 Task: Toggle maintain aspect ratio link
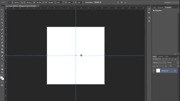(43, 3)
